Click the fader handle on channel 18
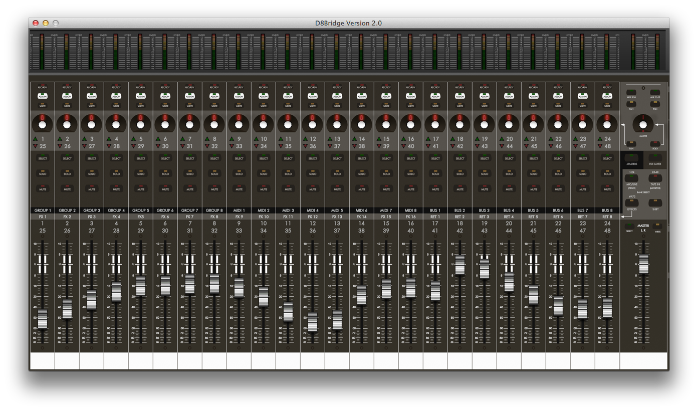 click(460, 265)
